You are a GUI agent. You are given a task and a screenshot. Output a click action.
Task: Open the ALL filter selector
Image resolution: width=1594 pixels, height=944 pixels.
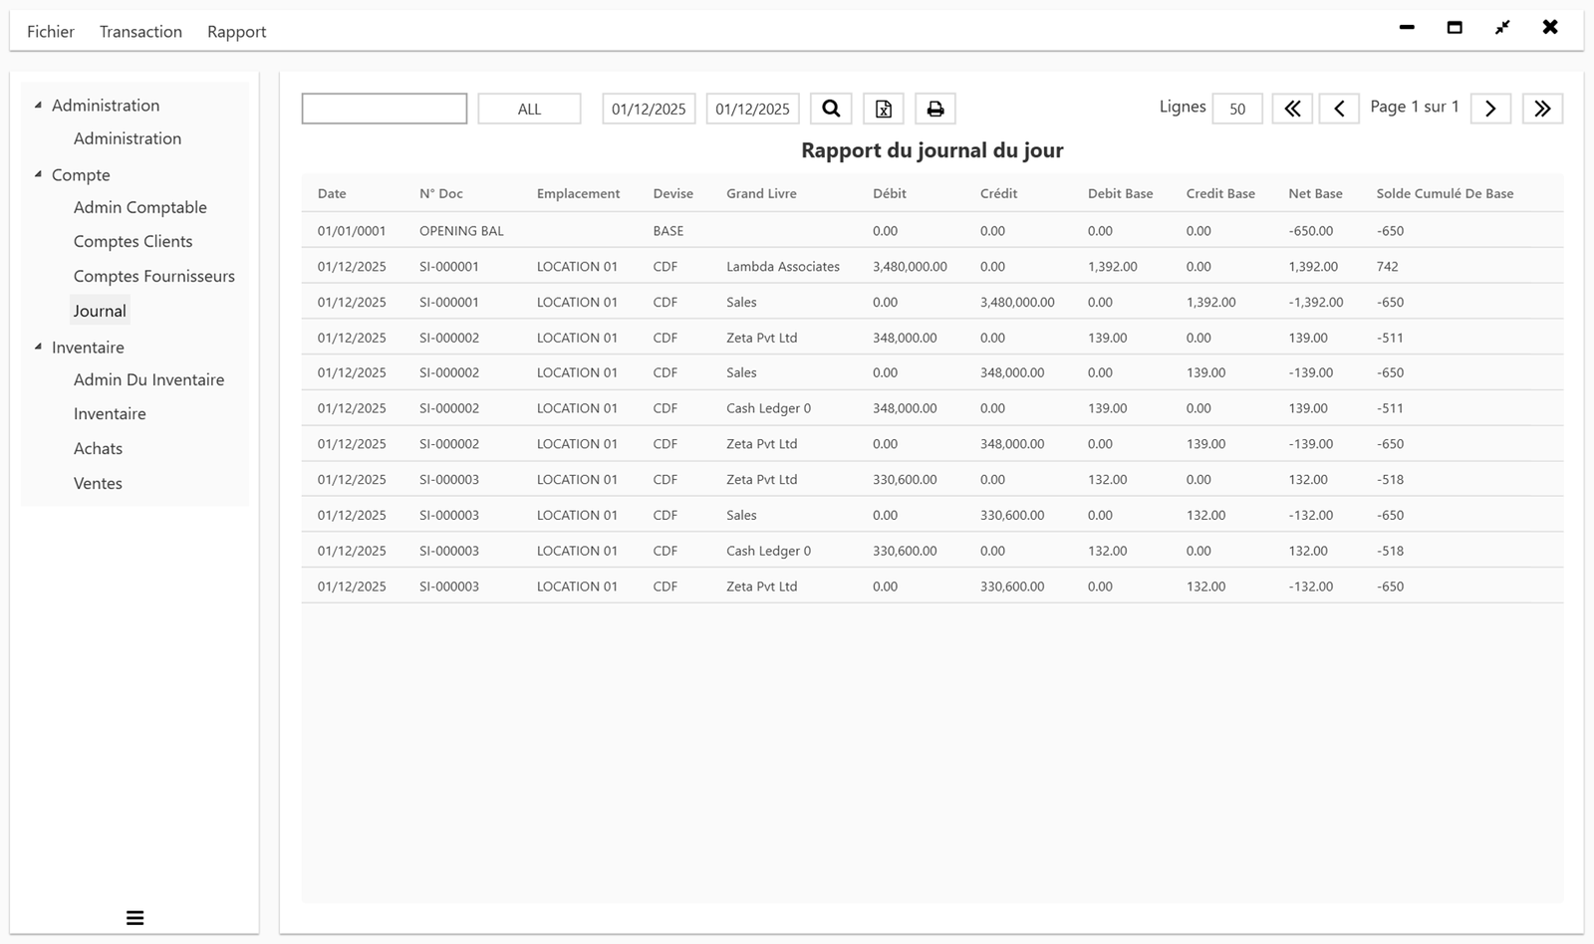pyautogui.click(x=529, y=109)
